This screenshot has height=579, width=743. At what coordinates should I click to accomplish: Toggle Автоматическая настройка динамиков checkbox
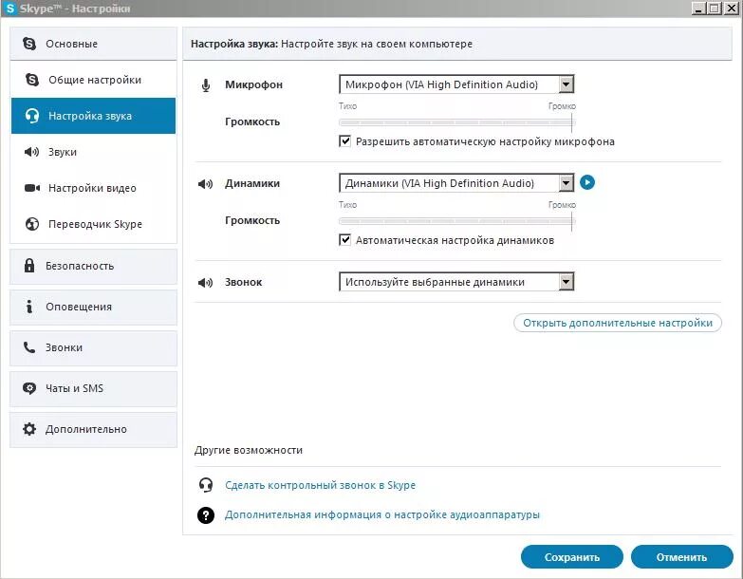pyautogui.click(x=345, y=239)
